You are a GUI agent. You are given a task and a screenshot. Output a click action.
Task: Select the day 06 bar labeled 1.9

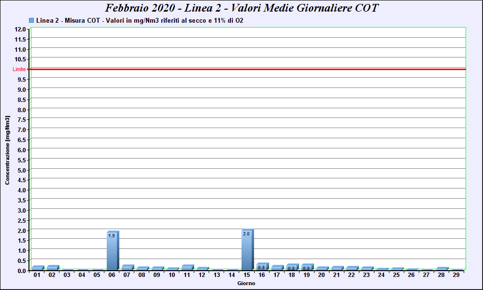pos(113,250)
